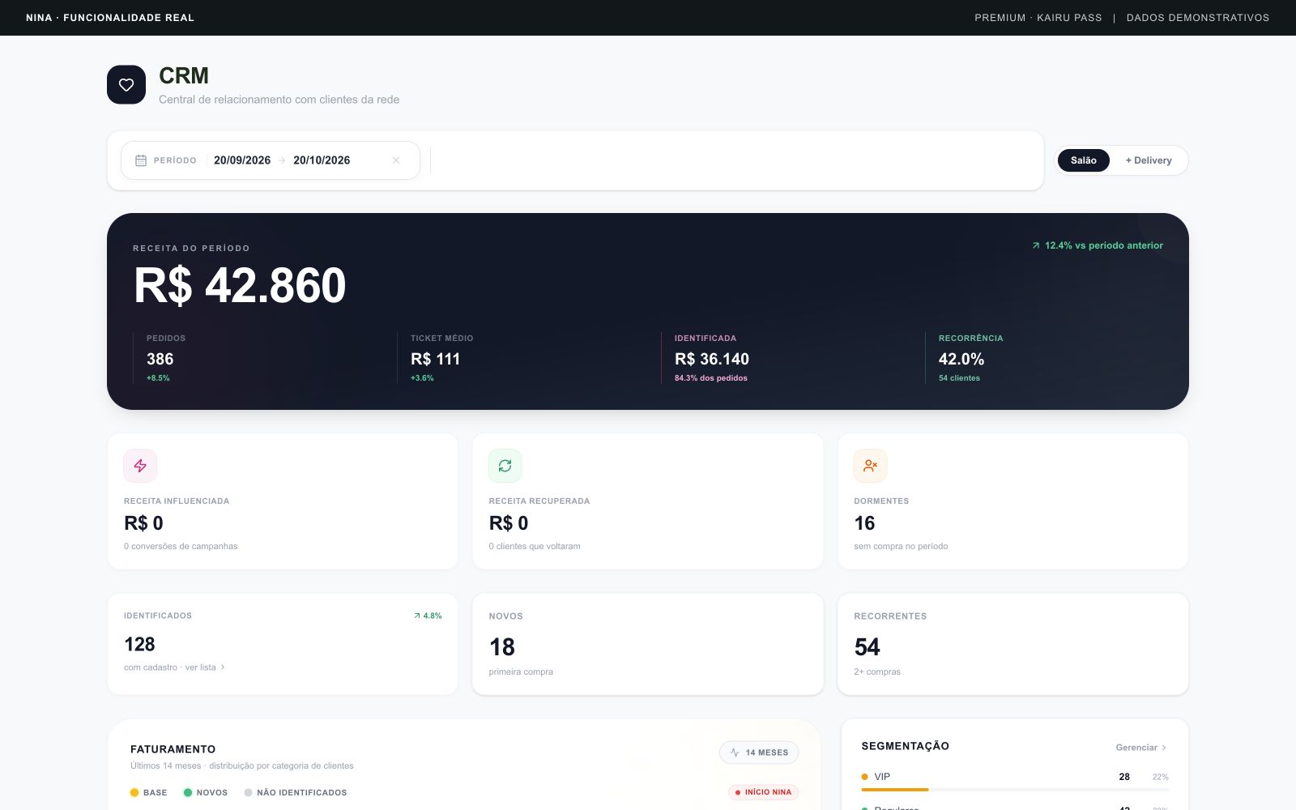Click the Recorrência value 42.0%
The width and height of the screenshot is (1296, 810).
coord(961,360)
